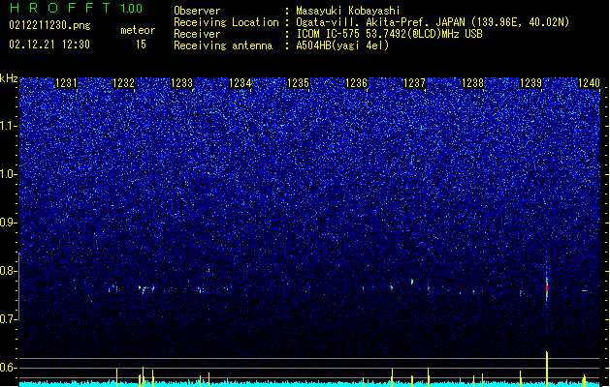
Task: Click the tallest yellow intensity spike
Action: (547, 369)
